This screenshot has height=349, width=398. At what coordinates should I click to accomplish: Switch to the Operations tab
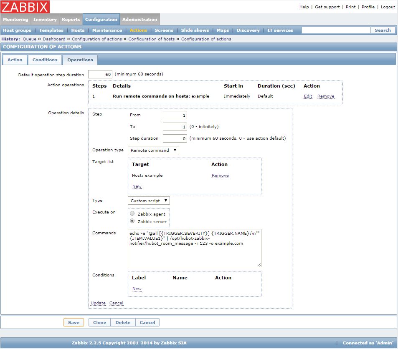80,60
